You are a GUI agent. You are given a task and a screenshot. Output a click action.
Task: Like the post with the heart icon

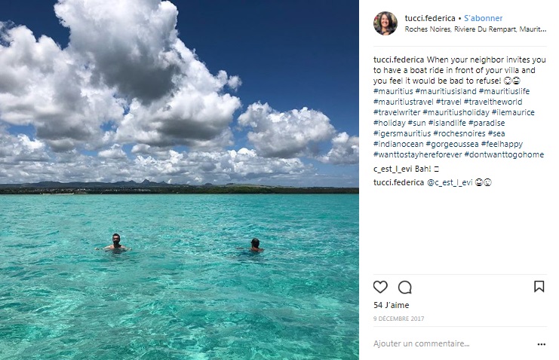[x=380, y=287]
